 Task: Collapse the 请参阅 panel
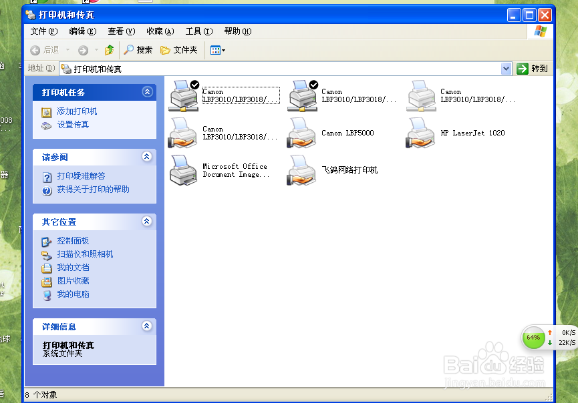pos(147,157)
